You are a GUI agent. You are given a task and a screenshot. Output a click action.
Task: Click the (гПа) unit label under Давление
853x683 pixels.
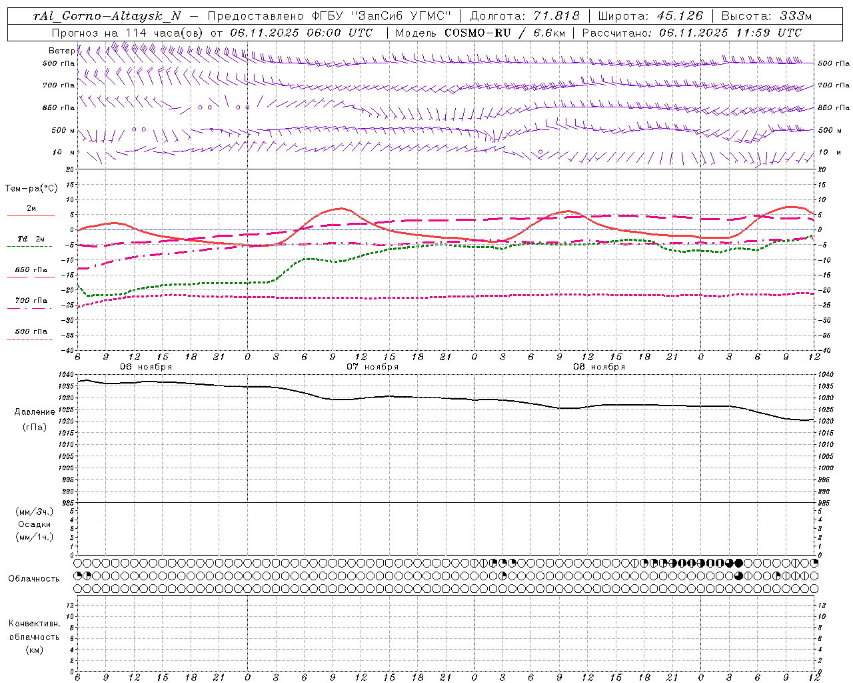pos(35,427)
